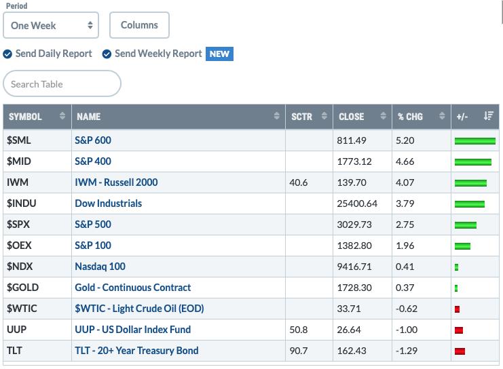Select the $MID symbol cell

pyautogui.click(x=37, y=161)
